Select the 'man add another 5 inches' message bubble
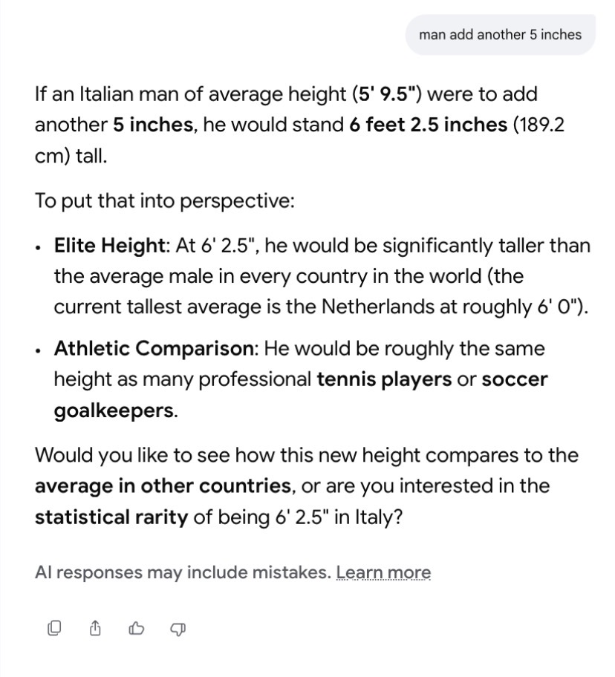 (x=500, y=35)
